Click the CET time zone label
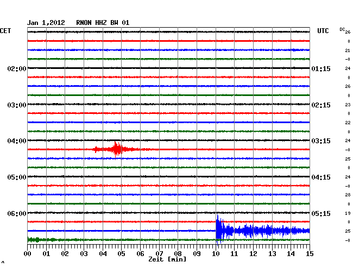Screen dimensions: 353x268 pos(5,31)
